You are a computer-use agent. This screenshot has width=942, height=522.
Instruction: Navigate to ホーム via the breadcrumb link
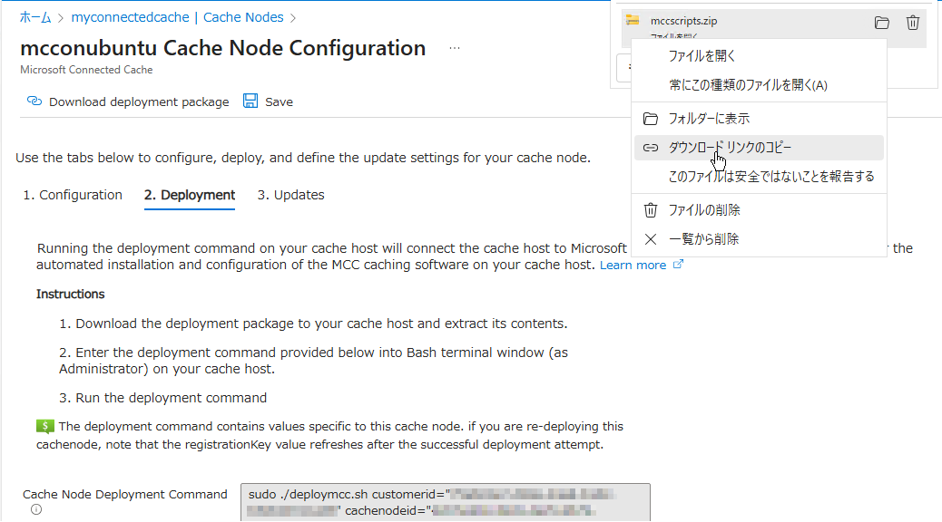[x=35, y=16]
